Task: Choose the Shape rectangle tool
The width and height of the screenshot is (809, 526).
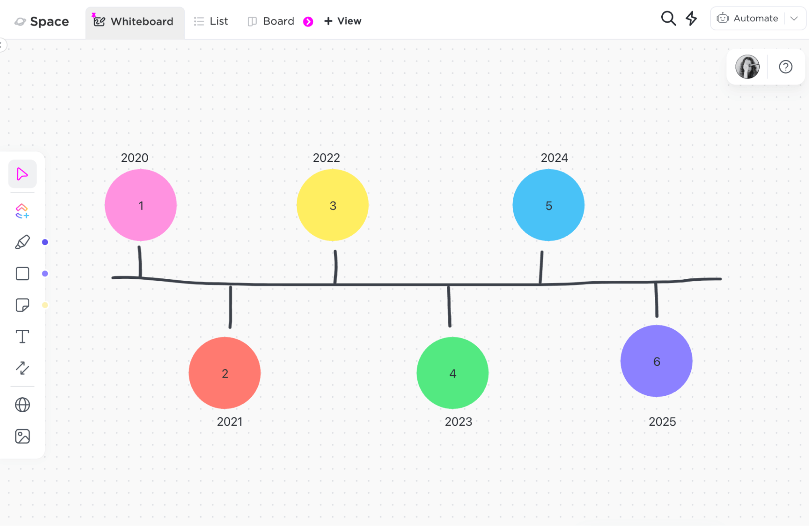Action: point(22,274)
